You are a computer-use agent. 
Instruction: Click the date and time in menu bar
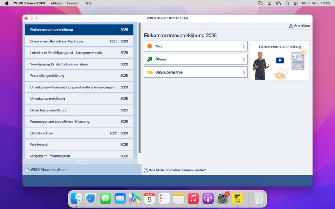coord(316,3)
